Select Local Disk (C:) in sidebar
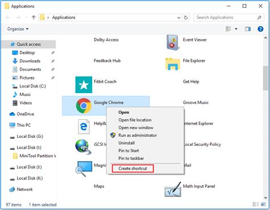The width and height of the screenshot is (270, 210). click(32, 86)
